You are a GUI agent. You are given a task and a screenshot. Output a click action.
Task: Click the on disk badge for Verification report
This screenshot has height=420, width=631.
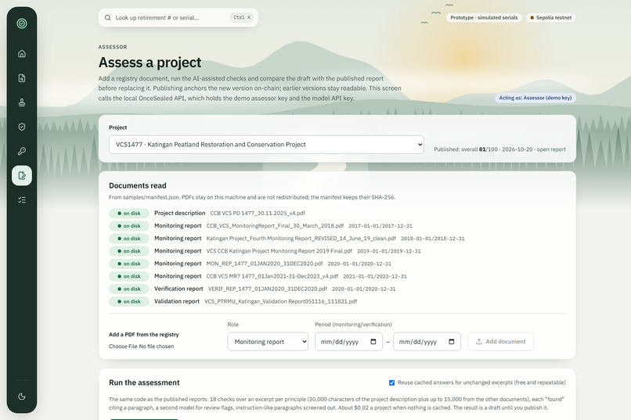tap(128, 289)
